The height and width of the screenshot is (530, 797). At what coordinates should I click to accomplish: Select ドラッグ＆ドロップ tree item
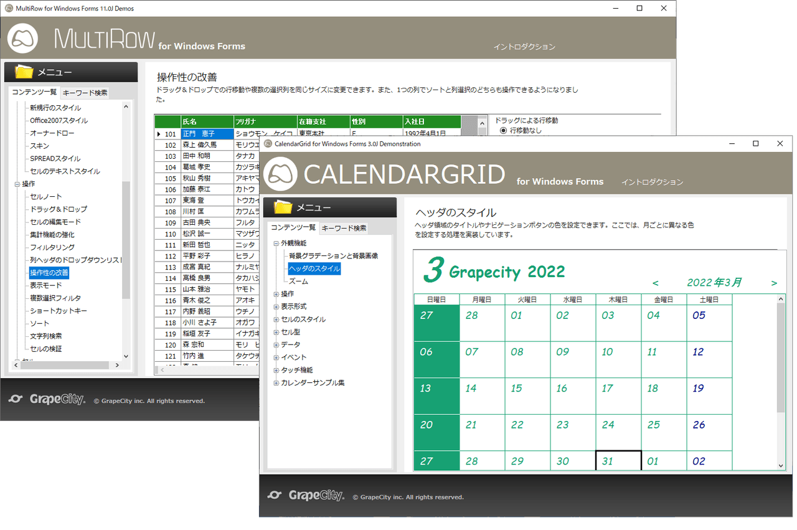coord(59,209)
